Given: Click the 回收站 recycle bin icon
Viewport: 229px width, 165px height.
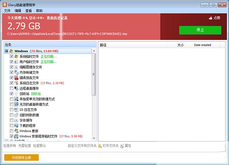Looking at the screenshot, I should [16, 94].
